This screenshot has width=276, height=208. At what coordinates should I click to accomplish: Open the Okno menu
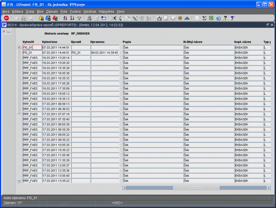coord(120,11)
